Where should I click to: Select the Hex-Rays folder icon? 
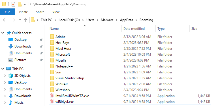(x=52, y=43)
